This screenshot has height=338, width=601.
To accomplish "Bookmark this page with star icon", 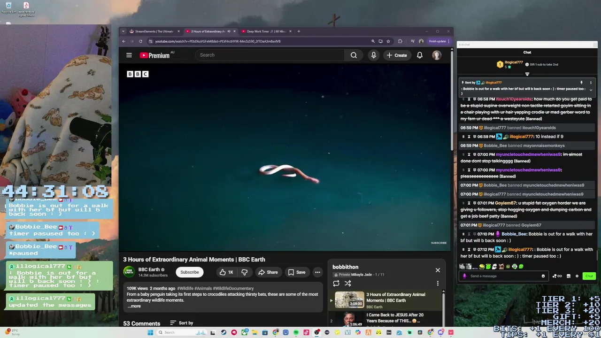I will click(x=388, y=41).
